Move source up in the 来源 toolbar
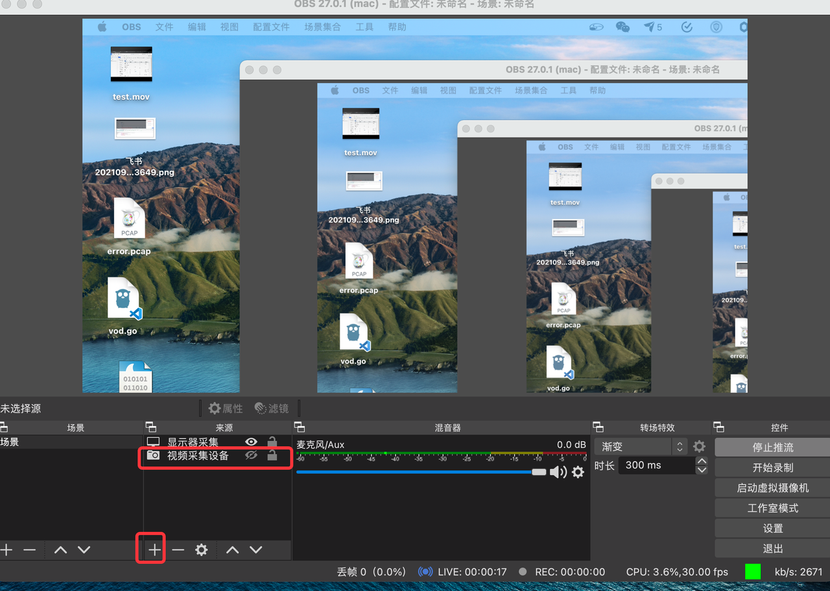Viewport: 830px width, 591px height. pos(232,549)
